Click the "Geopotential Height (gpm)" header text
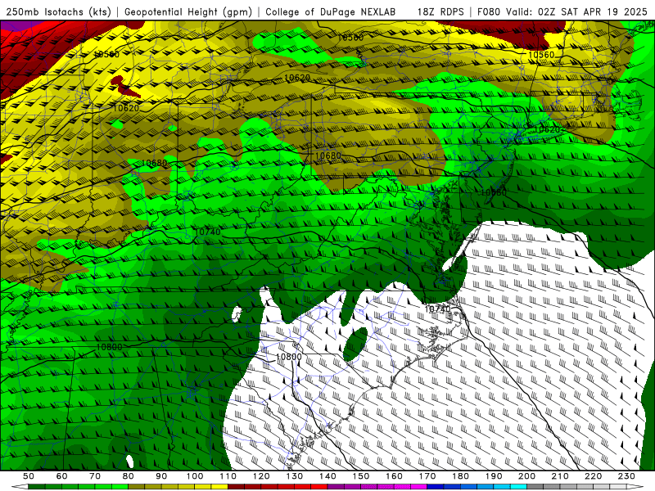The image size is (655, 491). pyautogui.click(x=188, y=12)
